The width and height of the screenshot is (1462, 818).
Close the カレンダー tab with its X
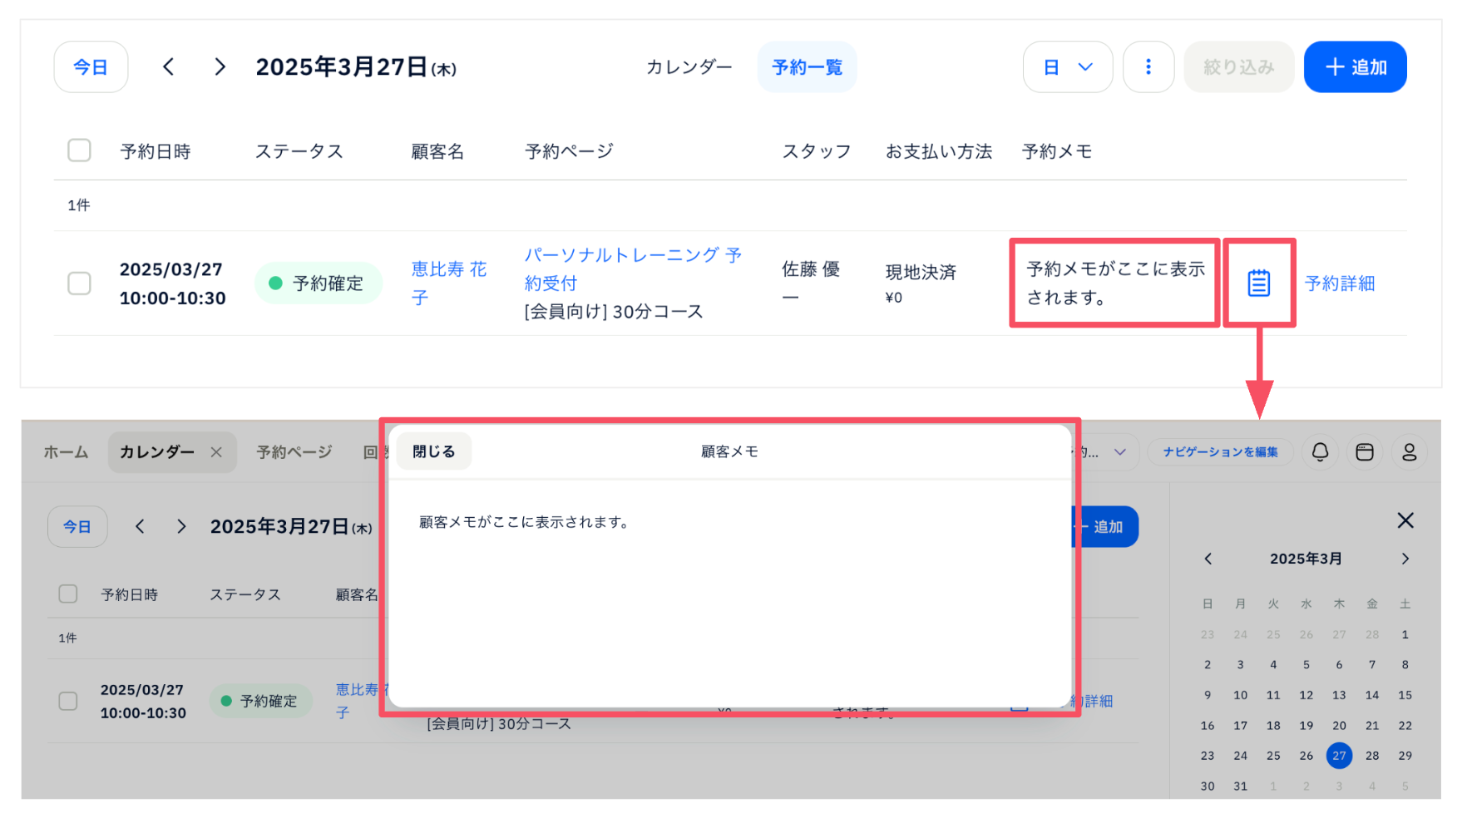pos(216,452)
